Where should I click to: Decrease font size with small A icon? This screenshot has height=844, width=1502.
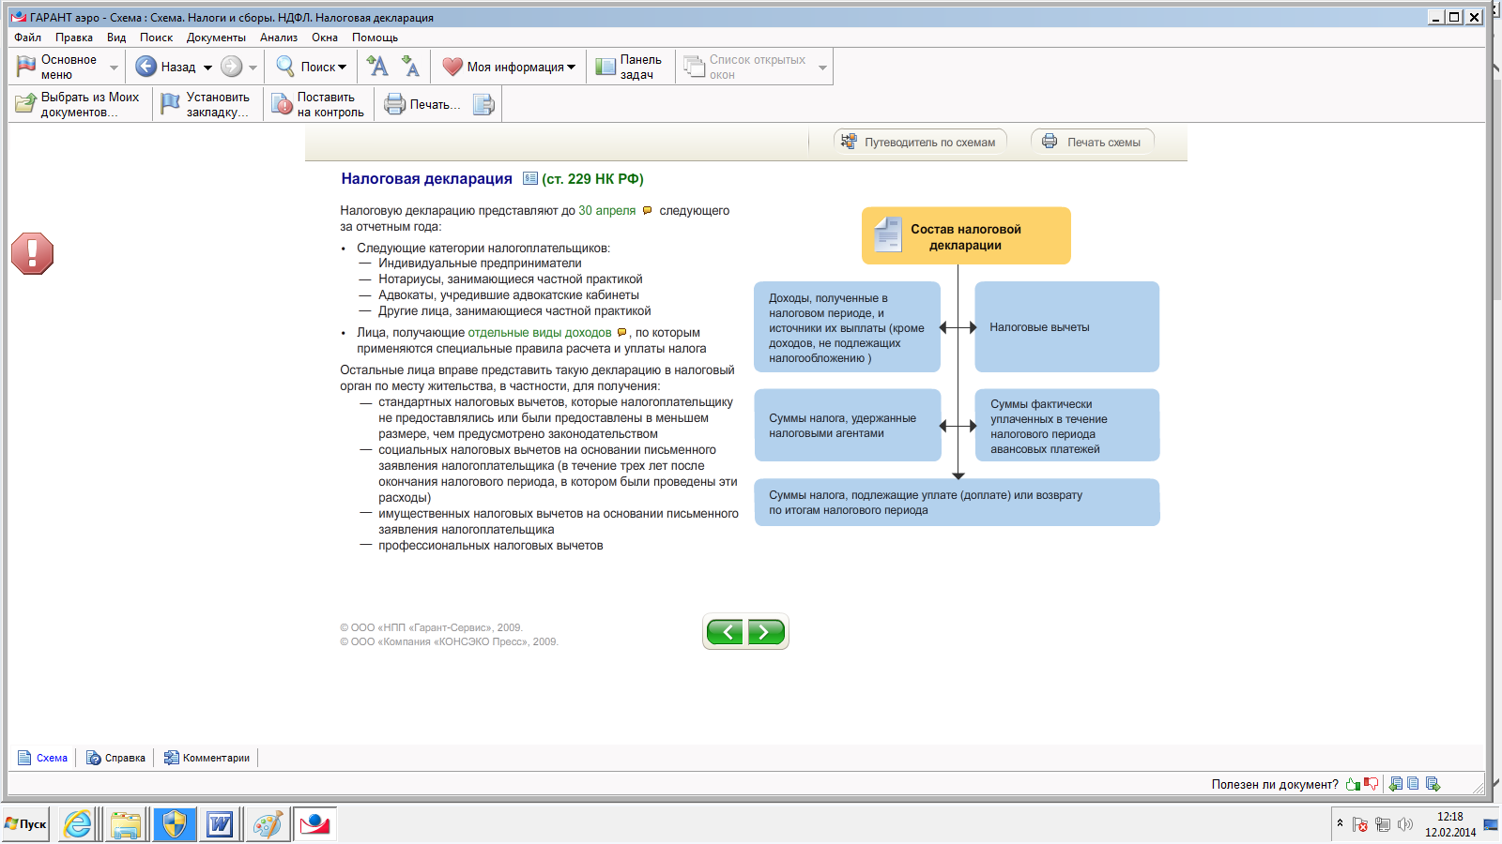point(409,66)
